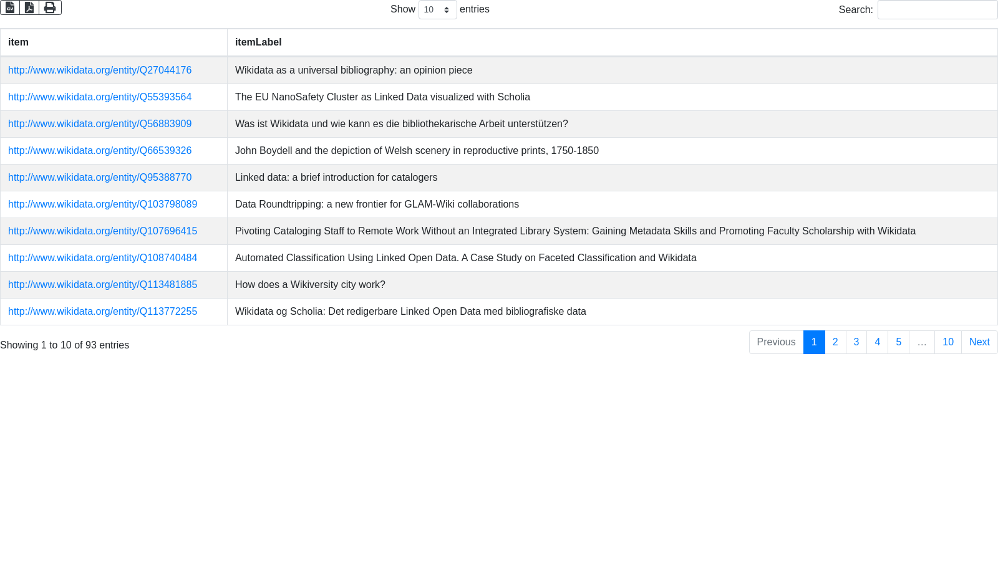Sort table by itemLabel column header
The width and height of the screenshot is (998, 561).
point(612,42)
